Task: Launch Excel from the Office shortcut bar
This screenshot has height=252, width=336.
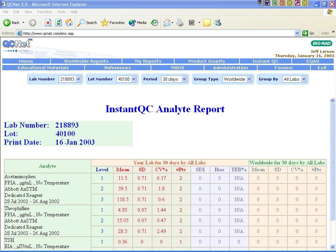Action: pos(275,3)
